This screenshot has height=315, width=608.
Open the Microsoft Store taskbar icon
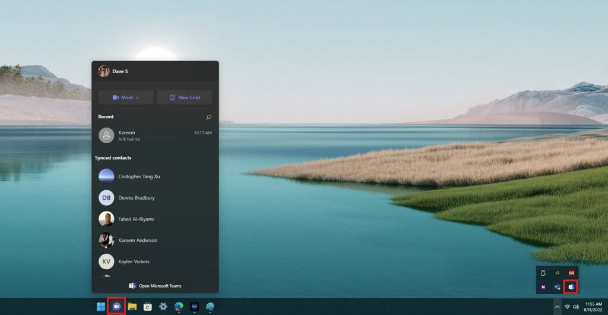[148, 307]
